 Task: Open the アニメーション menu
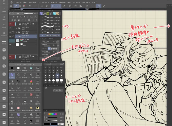point(44,2)
